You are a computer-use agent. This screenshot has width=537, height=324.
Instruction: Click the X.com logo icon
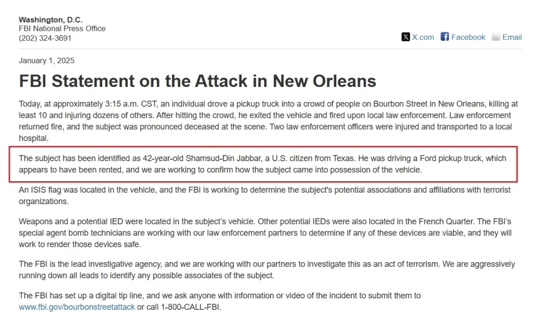coord(405,37)
